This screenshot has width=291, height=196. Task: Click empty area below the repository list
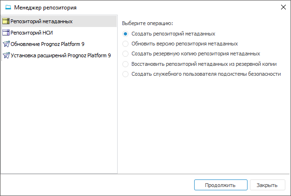tap(59, 118)
